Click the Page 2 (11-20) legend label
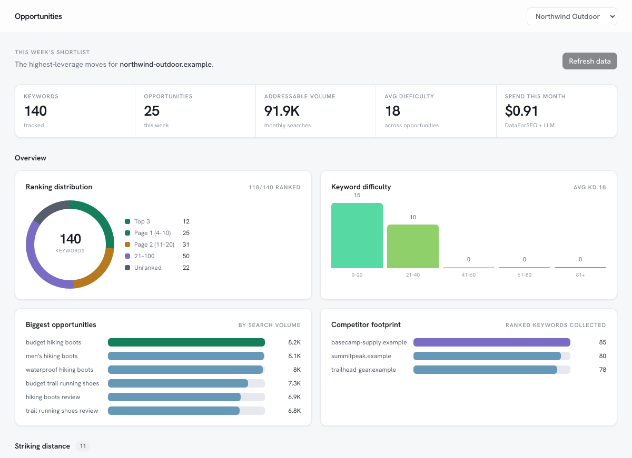Image resolution: width=632 pixels, height=458 pixels. (154, 245)
